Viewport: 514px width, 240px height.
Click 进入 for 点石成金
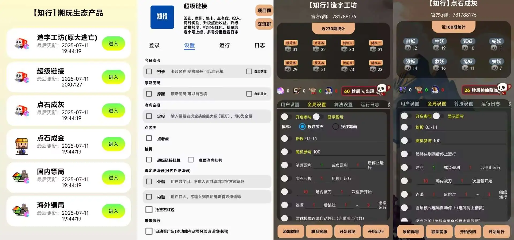114,144
